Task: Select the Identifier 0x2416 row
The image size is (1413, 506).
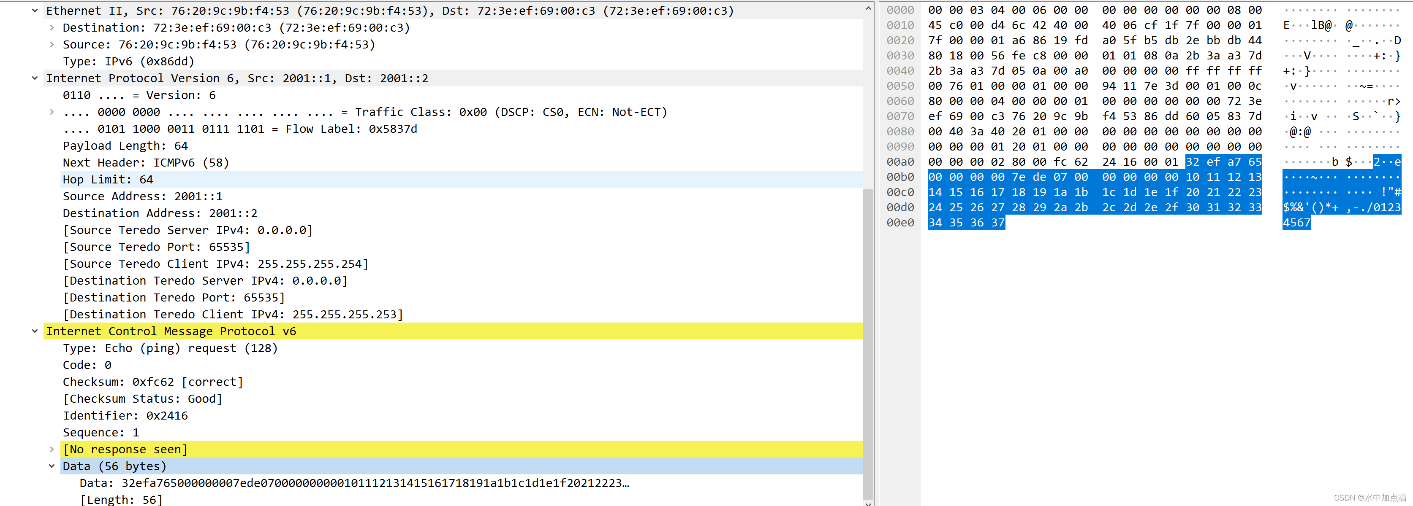Action: click(x=125, y=416)
